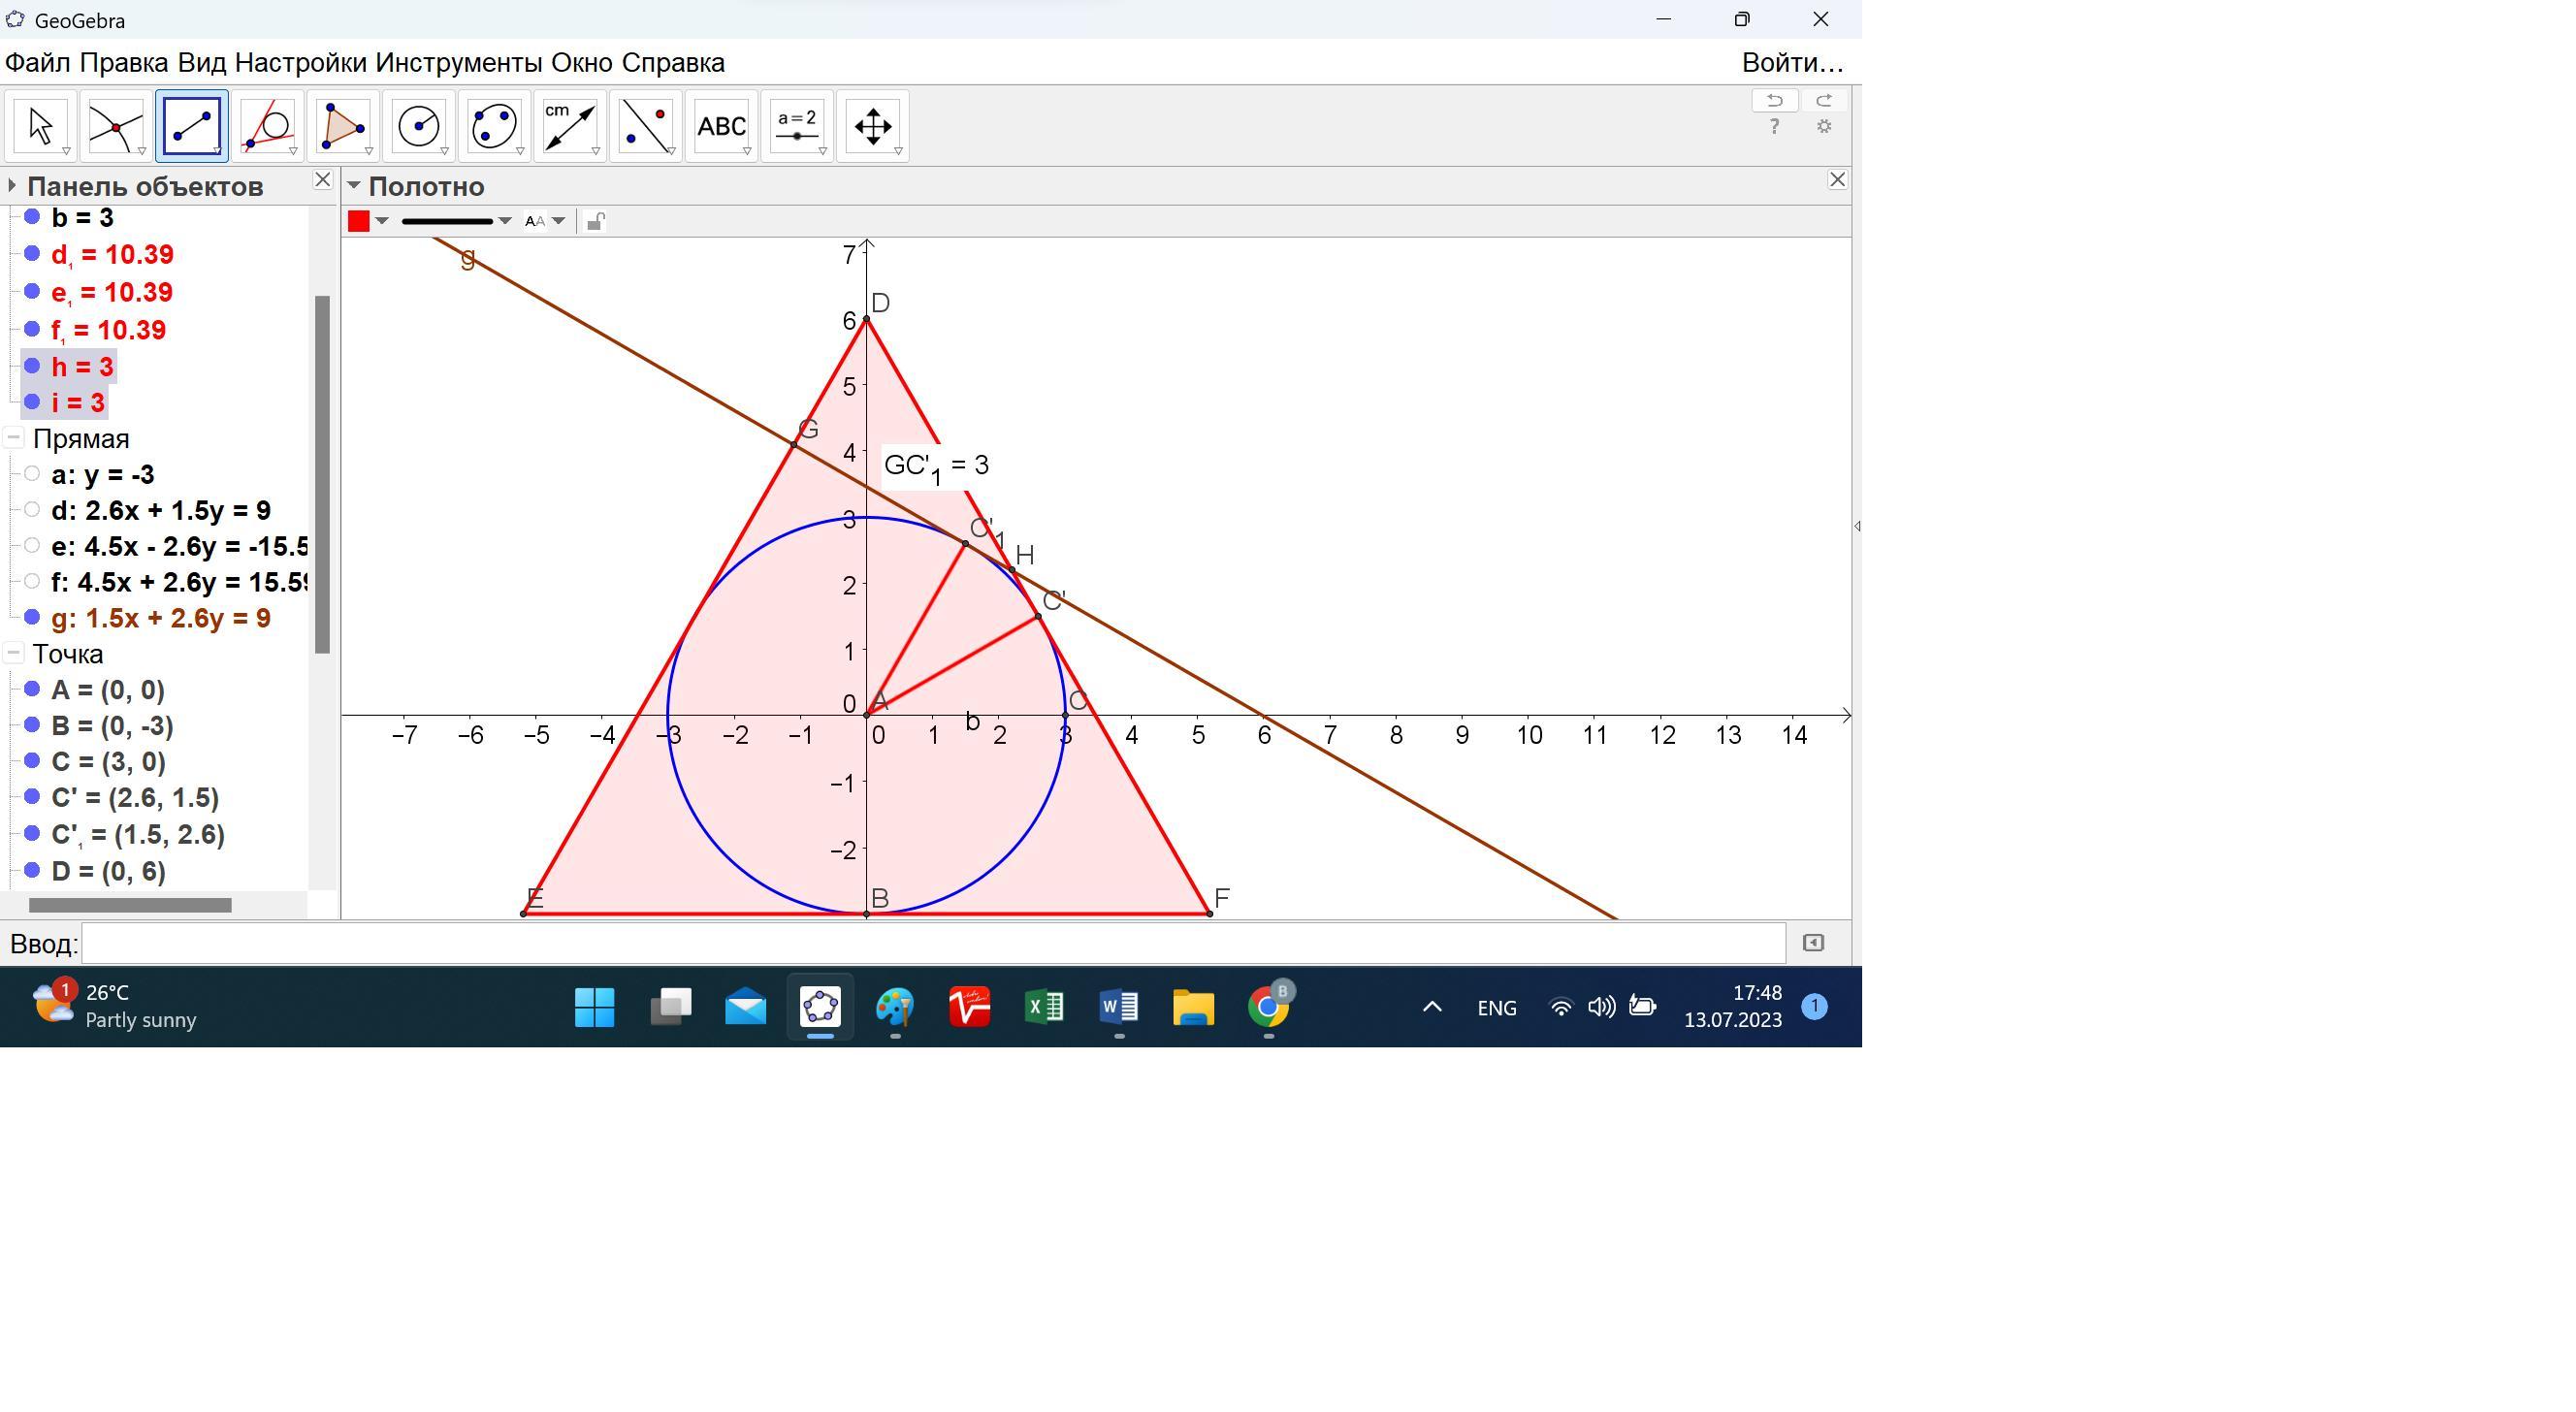Select the Intersect point tool
The width and height of the screenshot is (2576, 1412).
(116, 126)
